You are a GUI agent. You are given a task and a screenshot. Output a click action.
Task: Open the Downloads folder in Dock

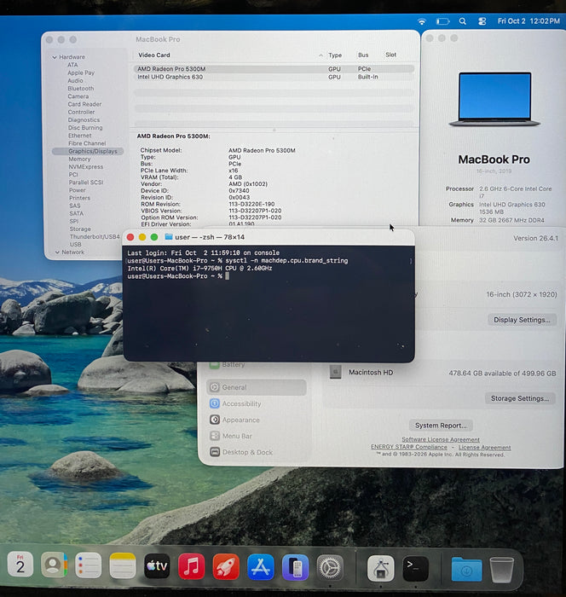pyautogui.click(x=466, y=569)
